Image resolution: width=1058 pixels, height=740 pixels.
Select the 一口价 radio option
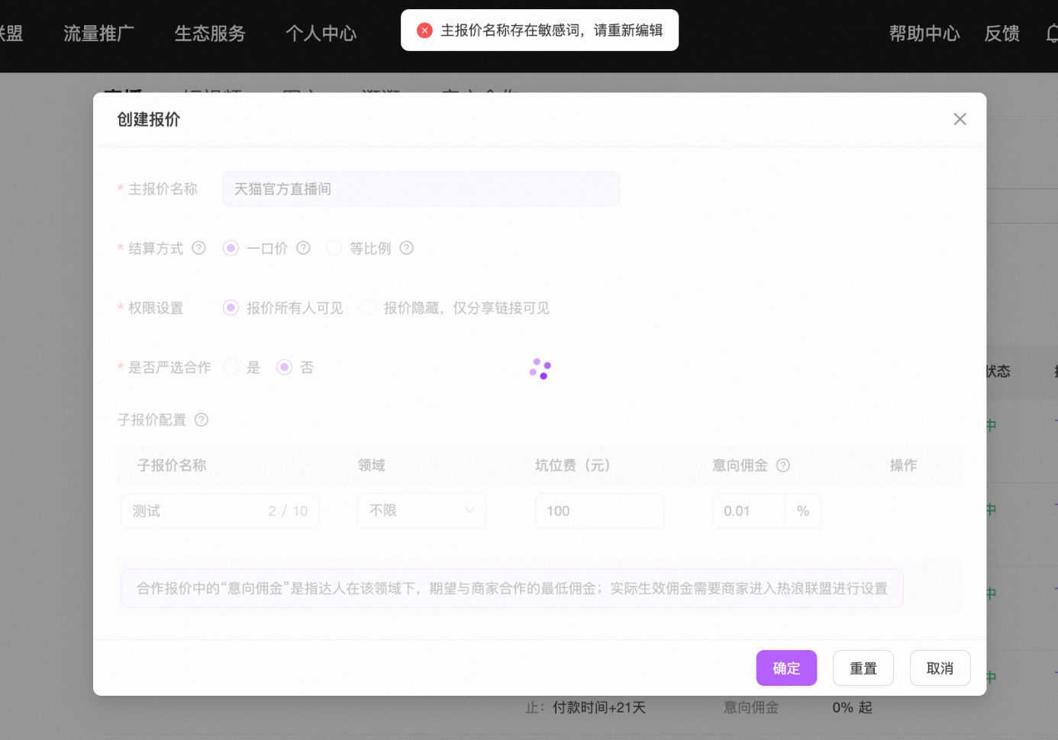[231, 248]
